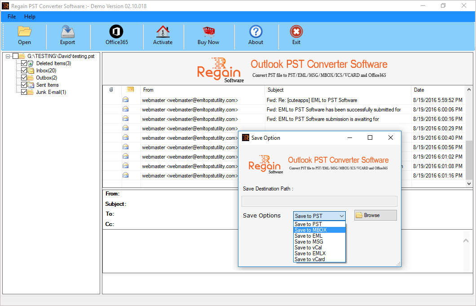Click the Save Destination Path field
This screenshot has height=306, width=476.
tap(319, 201)
